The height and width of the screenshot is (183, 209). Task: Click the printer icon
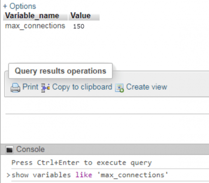point(15,88)
